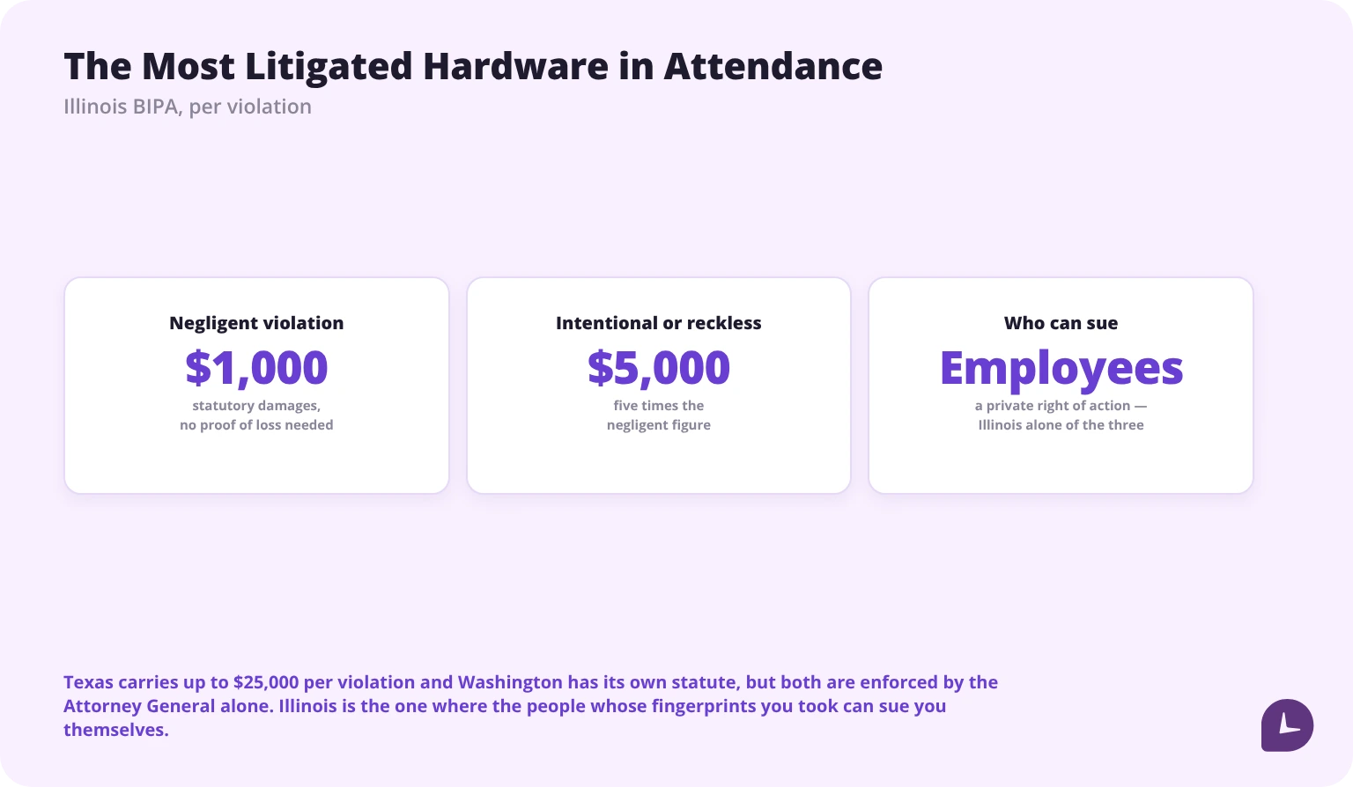Click 'Illinois alone of the three' text
The height and width of the screenshot is (787, 1353).
[x=1061, y=425]
